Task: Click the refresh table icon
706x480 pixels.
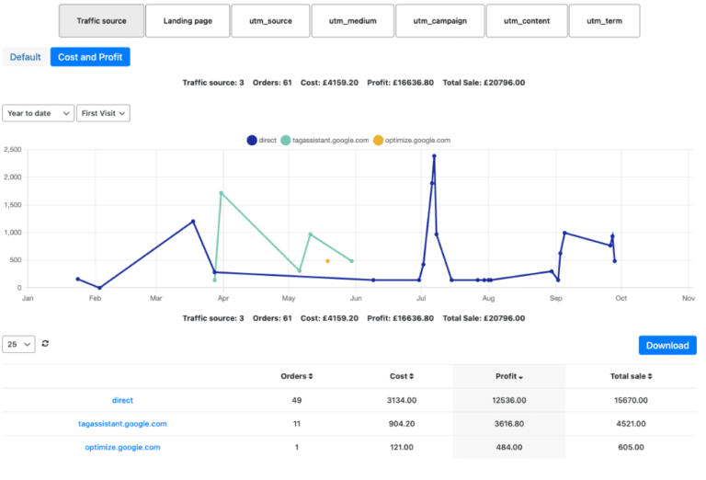Action: pyautogui.click(x=45, y=344)
